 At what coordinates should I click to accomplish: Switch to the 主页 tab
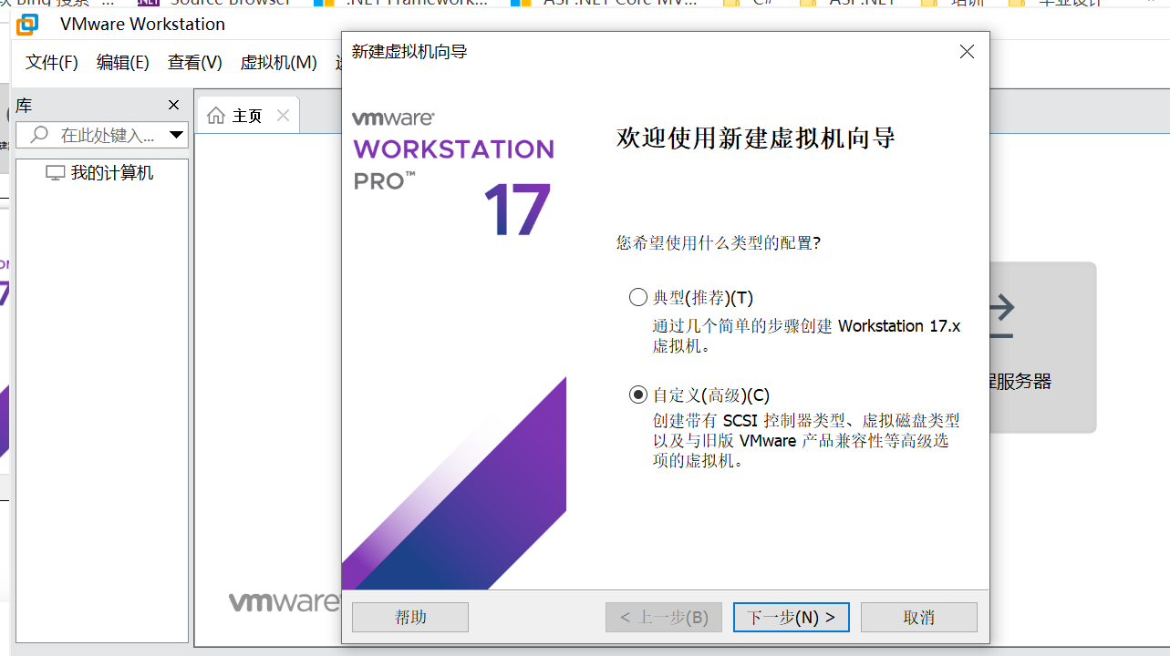tap(248, 116)
